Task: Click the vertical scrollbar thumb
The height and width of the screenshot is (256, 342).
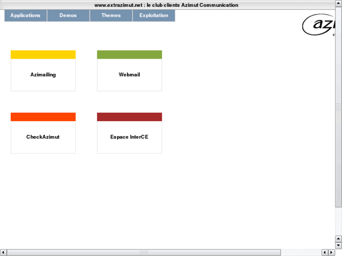Action: [x=338, y=107]
